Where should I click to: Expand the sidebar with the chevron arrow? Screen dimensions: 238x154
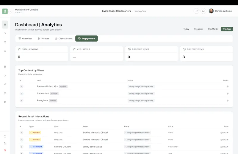point(10,11)
